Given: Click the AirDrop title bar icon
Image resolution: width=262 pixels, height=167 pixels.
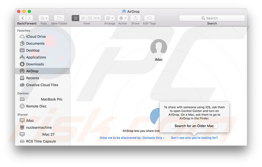Looking at the screenshot, I should (124, 11).
